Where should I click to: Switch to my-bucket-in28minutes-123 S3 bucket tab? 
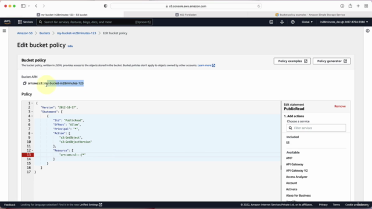[62, 15]
